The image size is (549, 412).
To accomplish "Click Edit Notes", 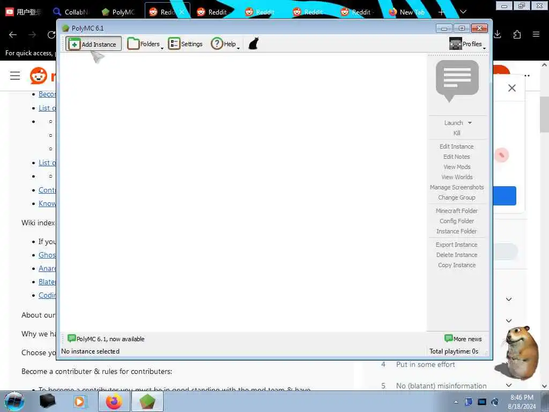I will (457, 157).
